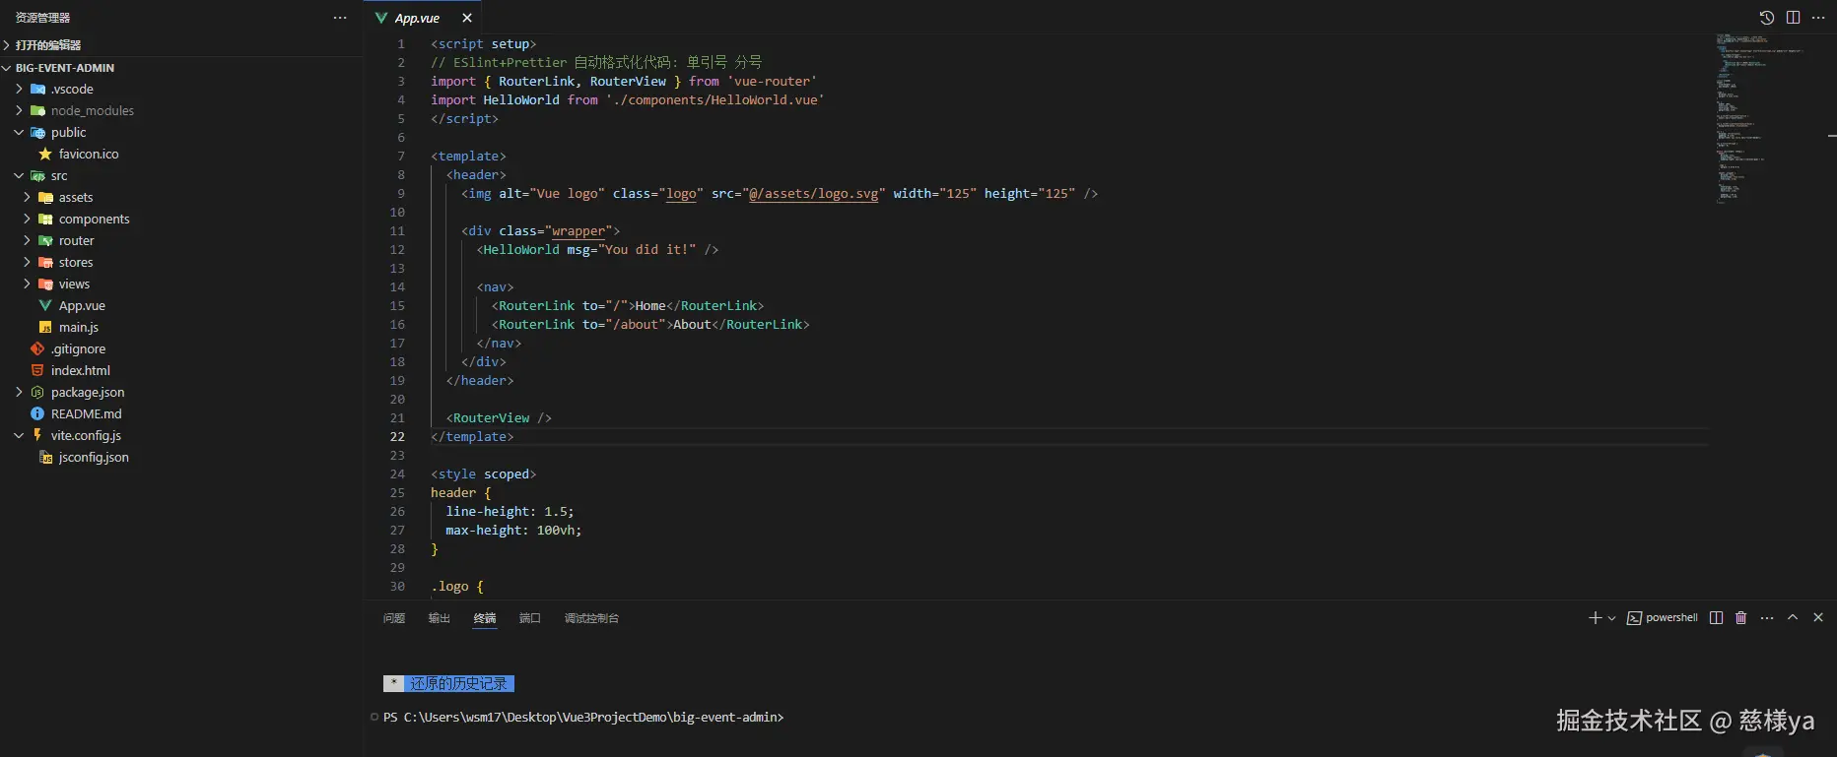This screenshot has height=757, width=1837.
Task: Click the Vue file icon beside App.vue in tree
Action: click(45, 305)
